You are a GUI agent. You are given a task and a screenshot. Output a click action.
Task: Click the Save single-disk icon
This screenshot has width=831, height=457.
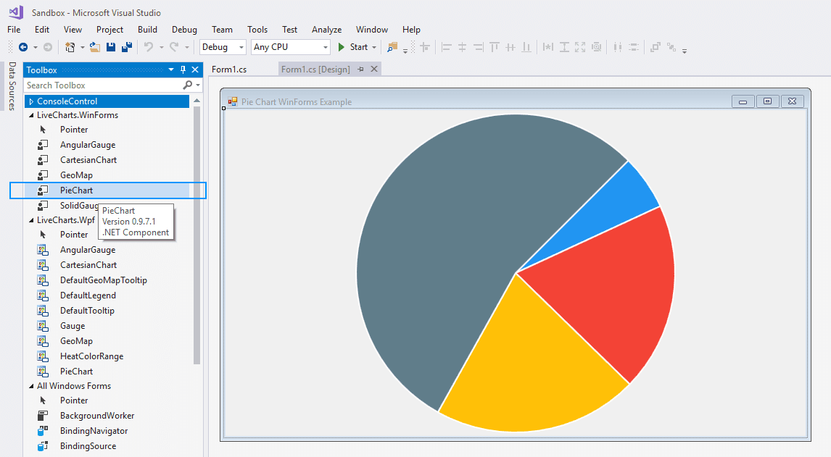[x=111, y=47]
